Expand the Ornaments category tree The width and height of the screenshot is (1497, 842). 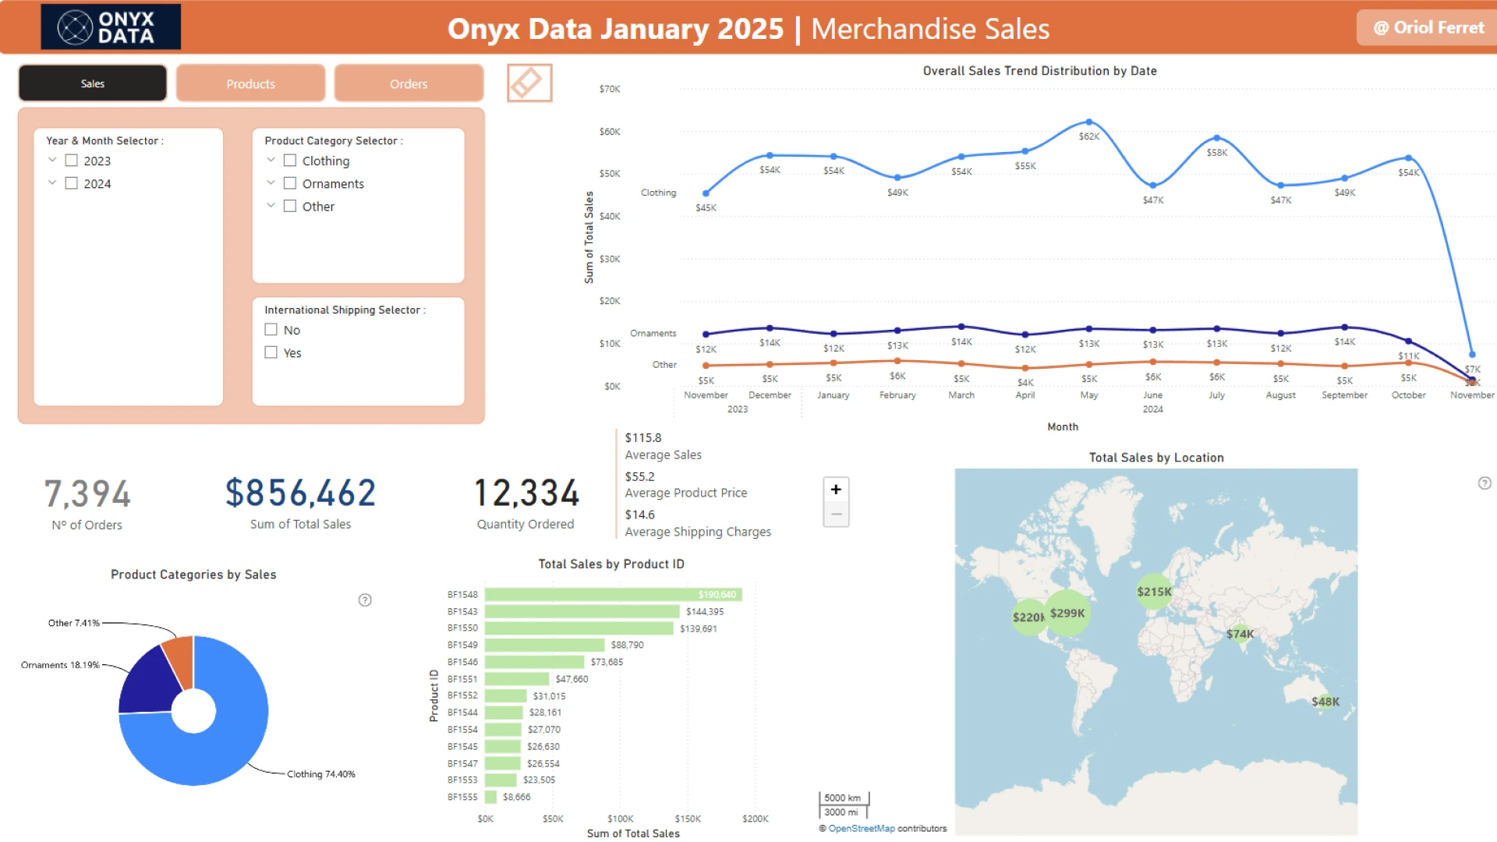[x=271, y=182]
